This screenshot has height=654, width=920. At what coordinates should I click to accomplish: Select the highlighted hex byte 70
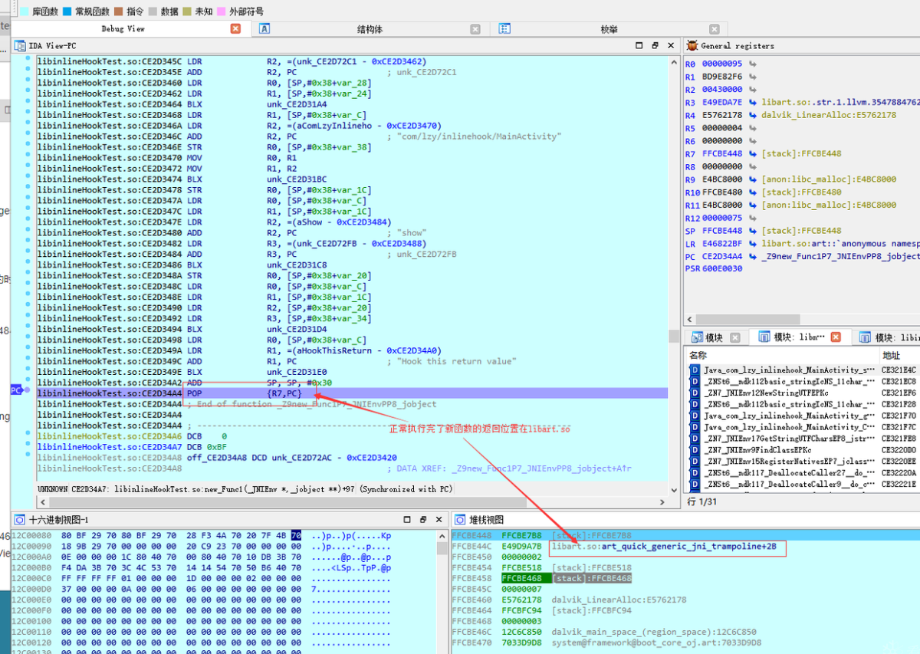click(x=296, y=535)
